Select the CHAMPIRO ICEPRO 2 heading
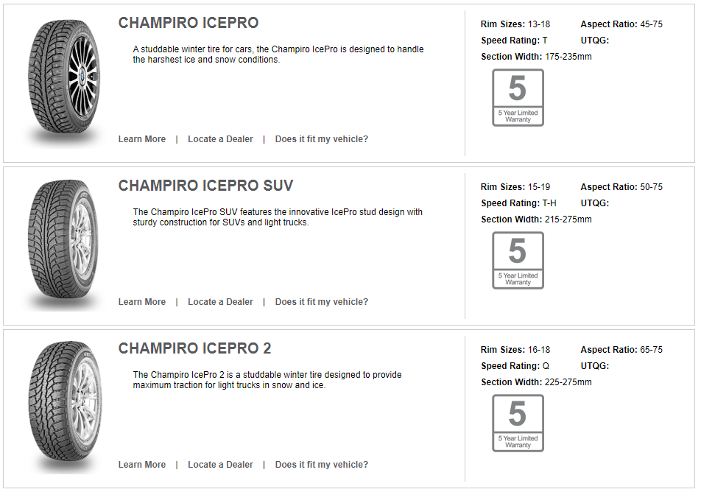Image resolution: width=701 pixels, height=492 pixels. pos(194,348)
